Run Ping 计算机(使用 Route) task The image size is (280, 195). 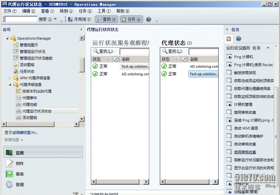253,65
